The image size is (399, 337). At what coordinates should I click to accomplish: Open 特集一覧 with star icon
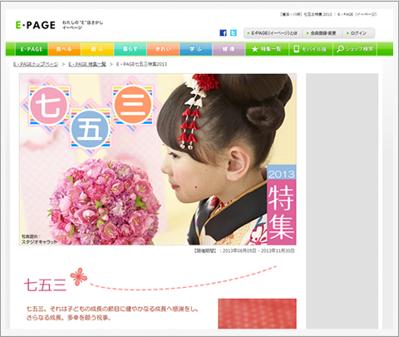pos(267,49)
